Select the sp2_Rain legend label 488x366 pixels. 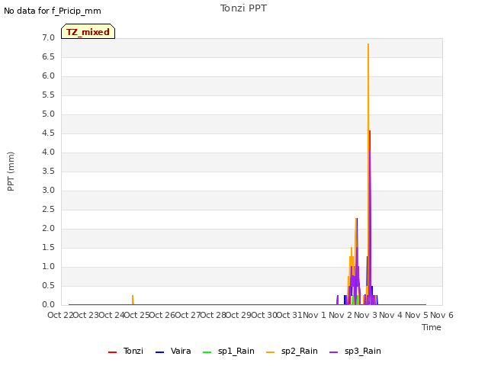(300, 351)
